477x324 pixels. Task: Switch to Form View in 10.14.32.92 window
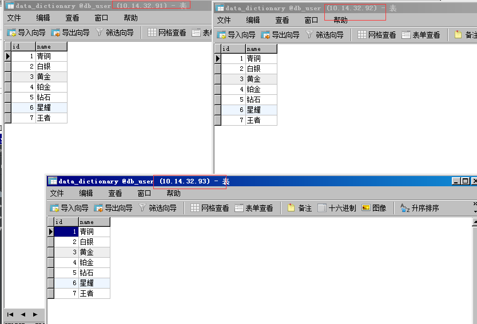click(x=421, y=35)
